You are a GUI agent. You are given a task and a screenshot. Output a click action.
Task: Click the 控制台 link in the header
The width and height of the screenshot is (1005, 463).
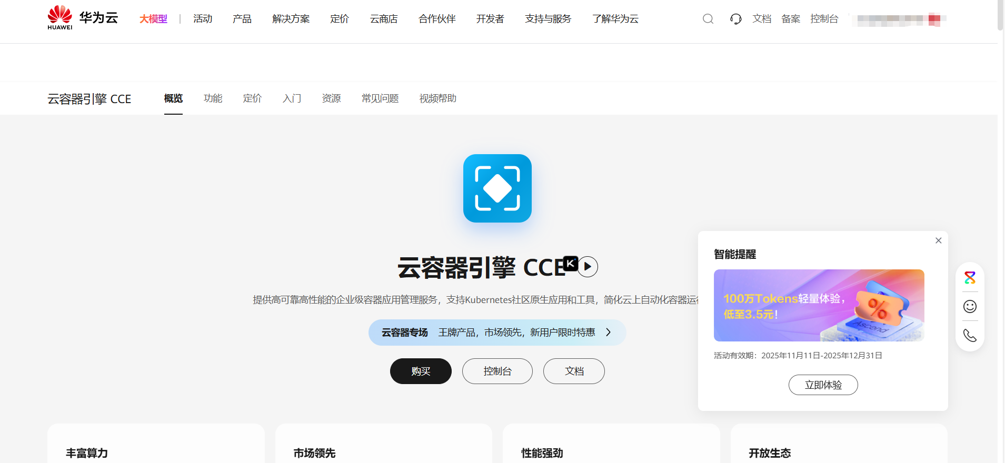[824, 19]
